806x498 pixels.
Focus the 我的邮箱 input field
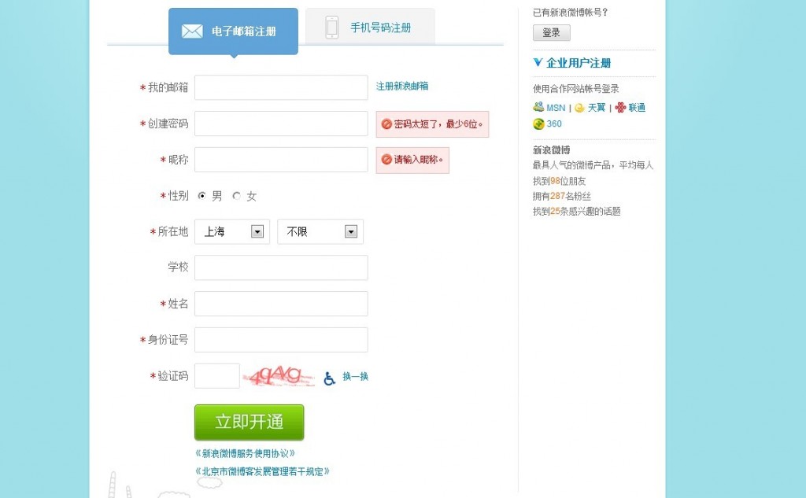(x=281, y=87)
